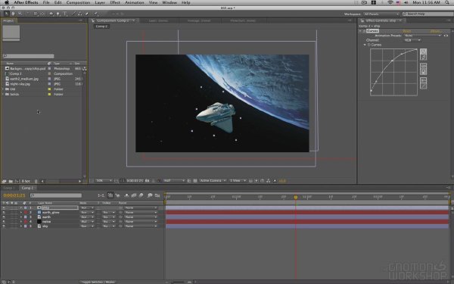454x284 pixels.
Task: Select the Brush tool
Action: (x=74, y=14)
